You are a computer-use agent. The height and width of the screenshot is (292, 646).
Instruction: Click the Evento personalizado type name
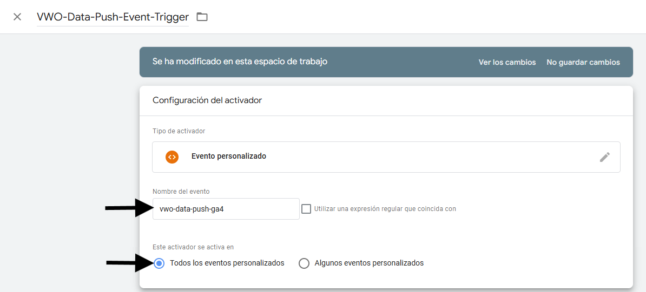coord(229,157)
